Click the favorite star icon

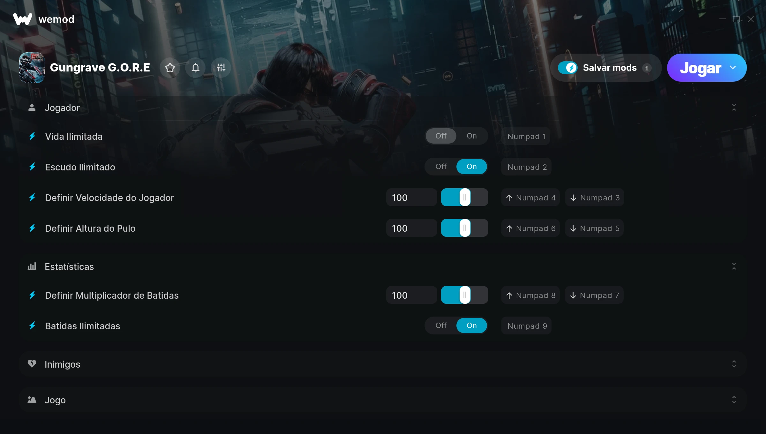(x=170, y=68)
